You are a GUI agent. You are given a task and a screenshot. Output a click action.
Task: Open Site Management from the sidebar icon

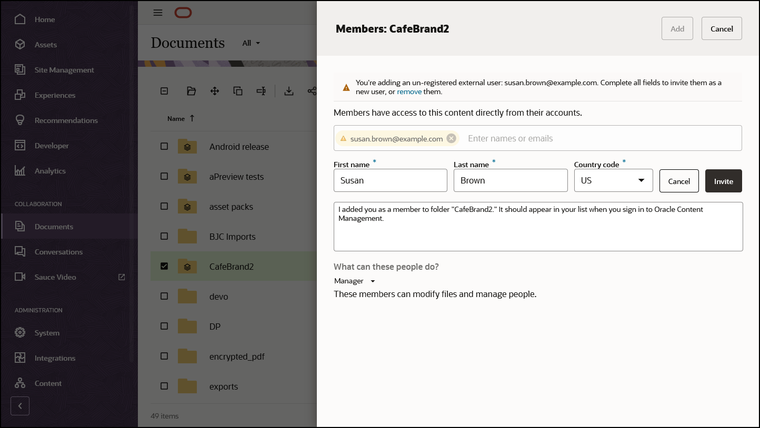coord(20,70)
